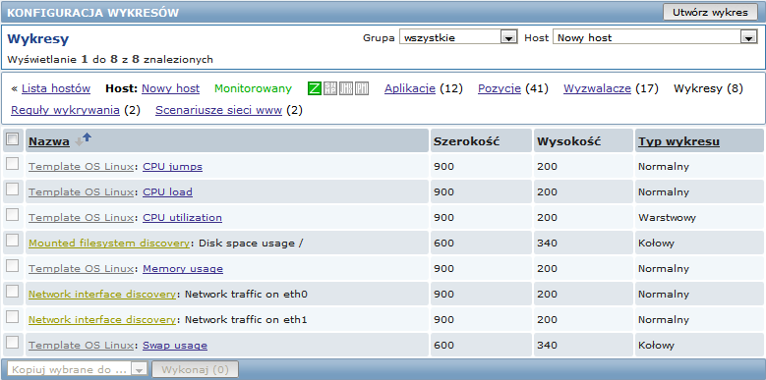The height and width of the screenshot is (380, 766).
Task: Check the Disk space usage row checkbox
Action: pos(12,241)
